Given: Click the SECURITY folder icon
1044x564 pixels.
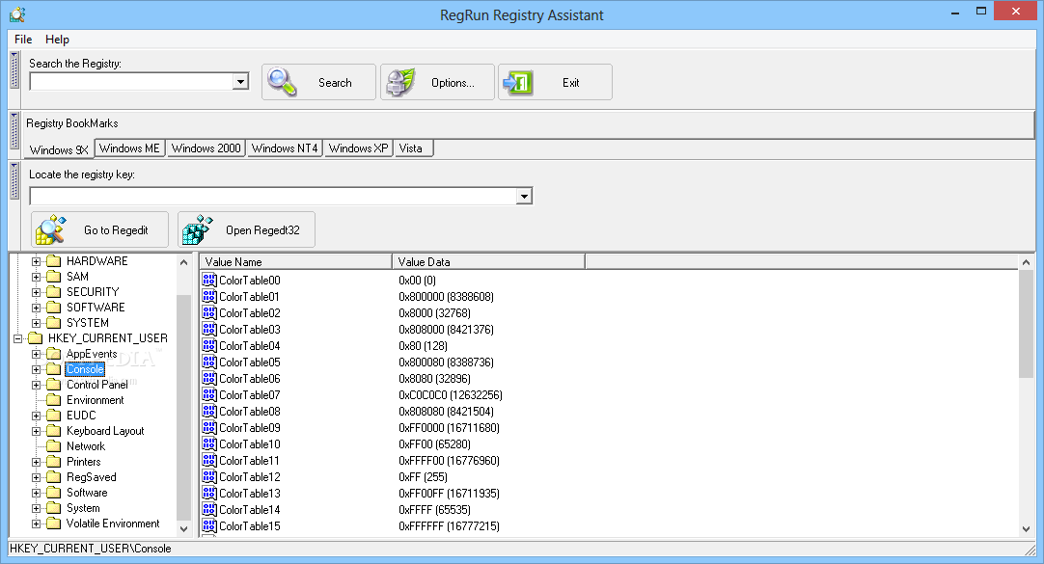Looking at the screenshot, I should (54, 292).
